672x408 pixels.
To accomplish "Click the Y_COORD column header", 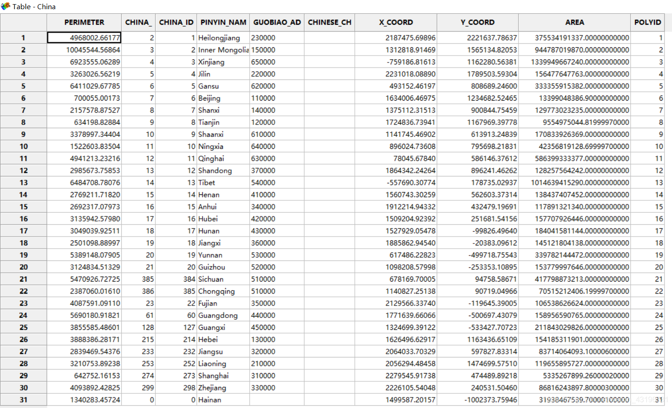I will point(478,22).
